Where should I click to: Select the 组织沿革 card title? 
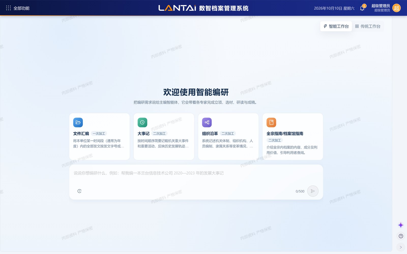[210, 134]
